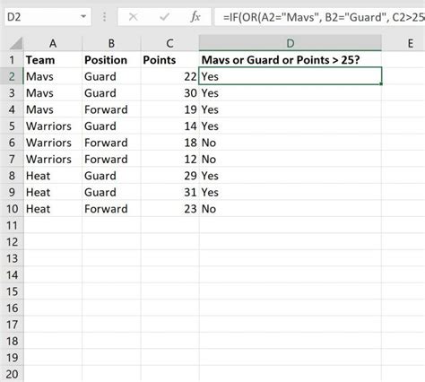Viewport: 425px width, 382px height.
Task: Select column D header
Action: pyautogui.click(x=291, y=43)
